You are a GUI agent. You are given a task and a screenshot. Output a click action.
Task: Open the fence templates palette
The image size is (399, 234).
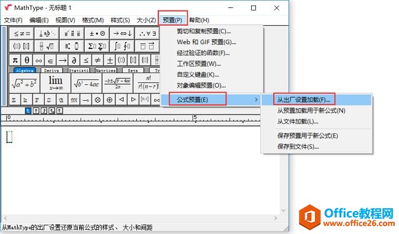21,46
